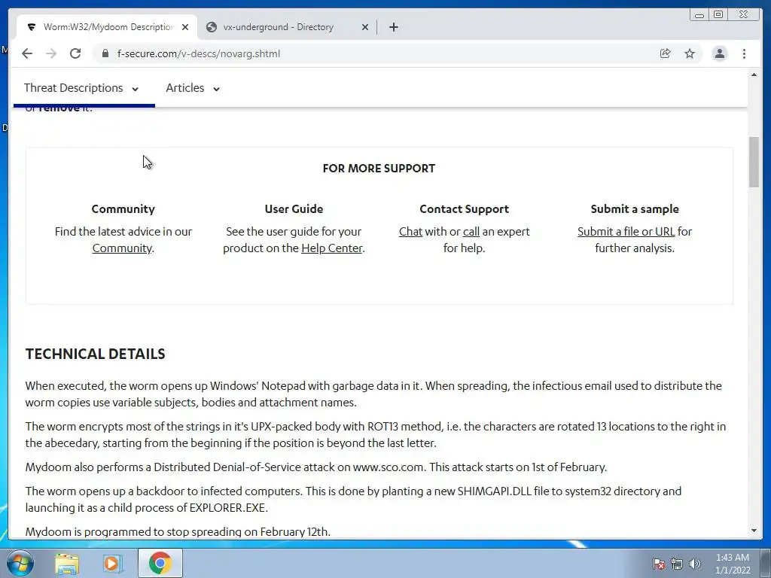Close the vx-underground Directory tab
The image size is (771, 578).
[x=365, y=27]
